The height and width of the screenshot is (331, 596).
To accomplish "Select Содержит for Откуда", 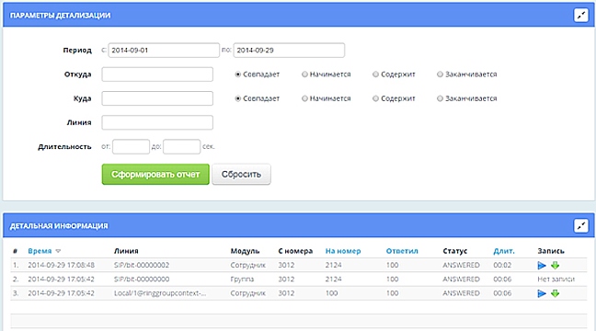I will click(375, 74).
